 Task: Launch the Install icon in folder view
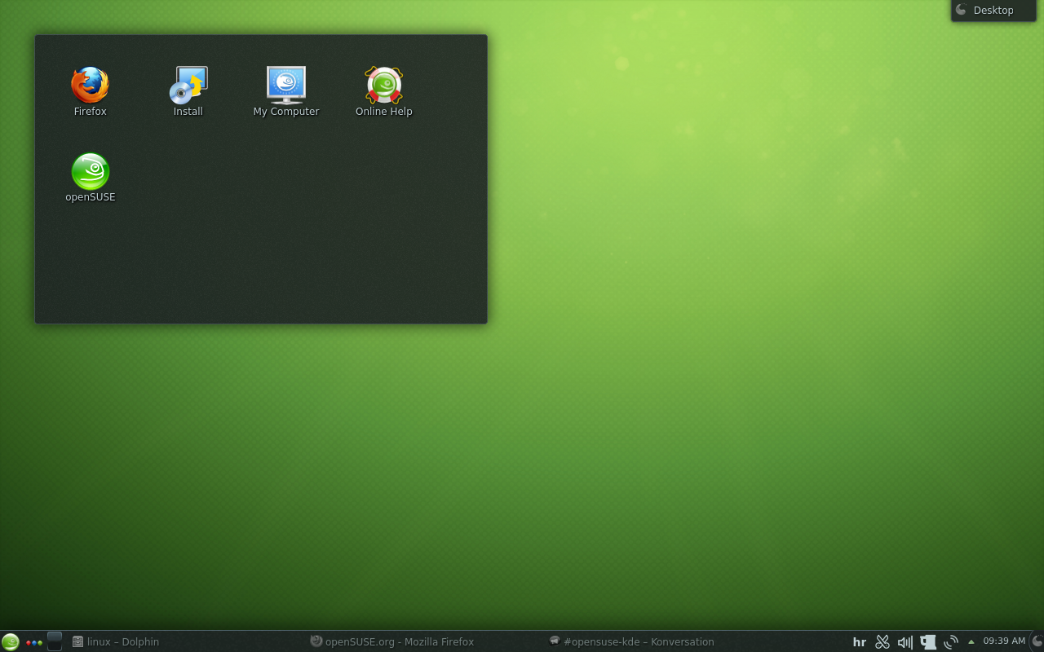tap(188, 86)
